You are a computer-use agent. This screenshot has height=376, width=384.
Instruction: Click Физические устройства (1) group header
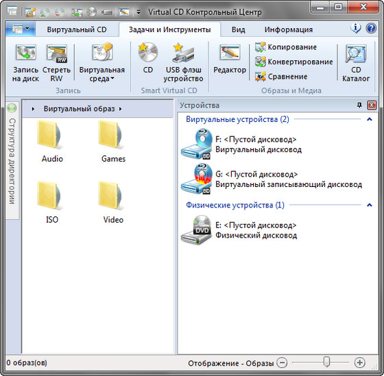(235, 205)
